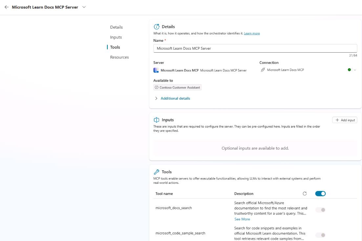Click the Name text field

coord(255,48)
